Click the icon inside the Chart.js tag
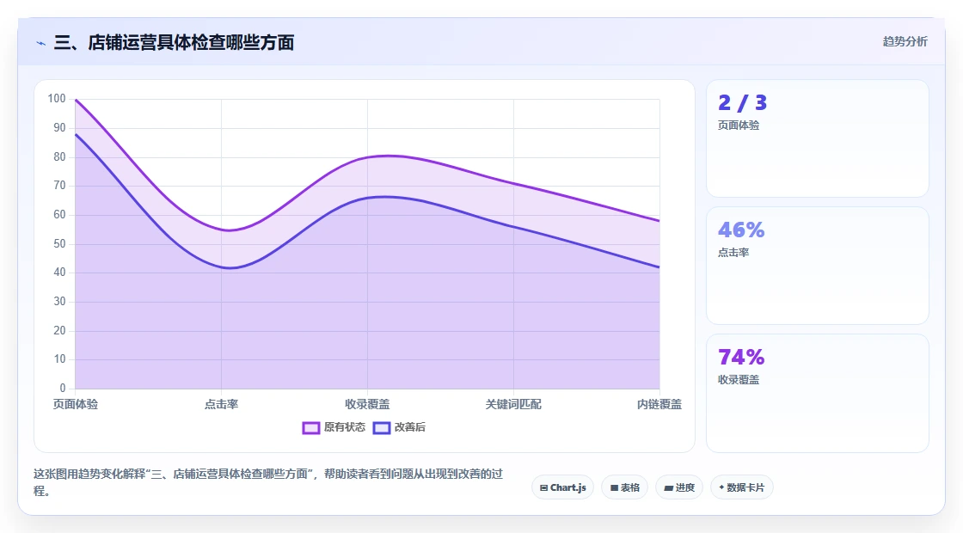This screenshot has height=533, width=963. [x=543, y=488]
